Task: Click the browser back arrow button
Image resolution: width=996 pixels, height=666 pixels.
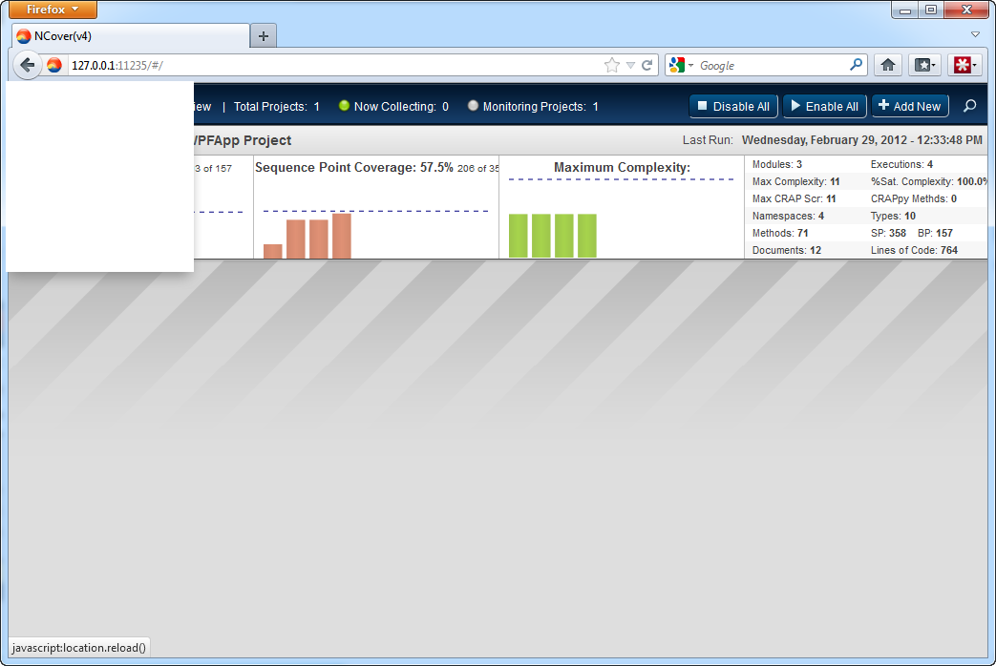Action: (x=28, y=65)
